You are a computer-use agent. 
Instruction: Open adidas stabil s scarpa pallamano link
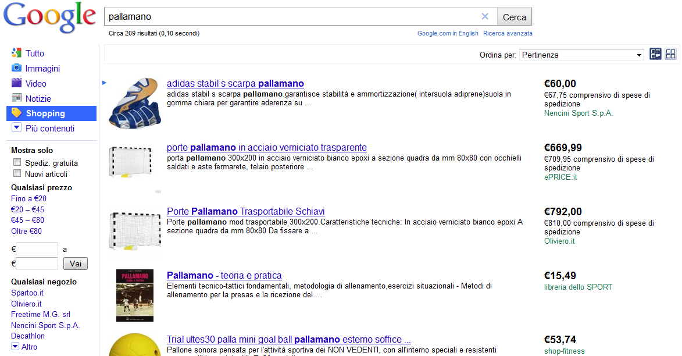pos(235,84)
